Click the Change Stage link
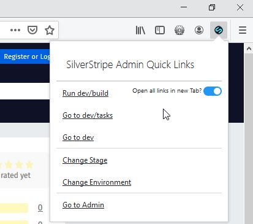253x224 pixels. 85,160
